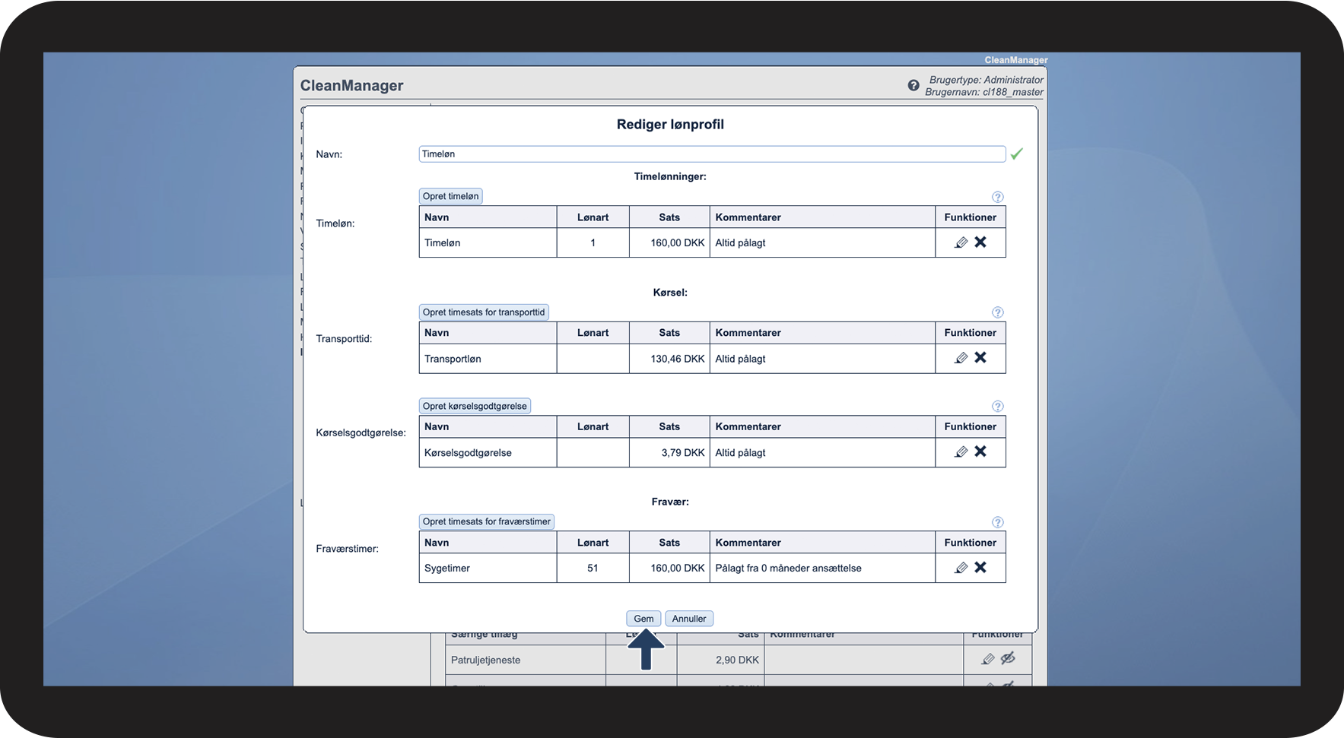Edit the Kørselsgodtgørelse row

[961, 452]
